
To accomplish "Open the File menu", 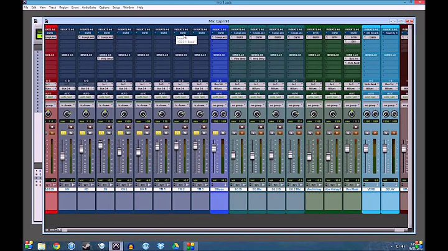I will (26, 7).
